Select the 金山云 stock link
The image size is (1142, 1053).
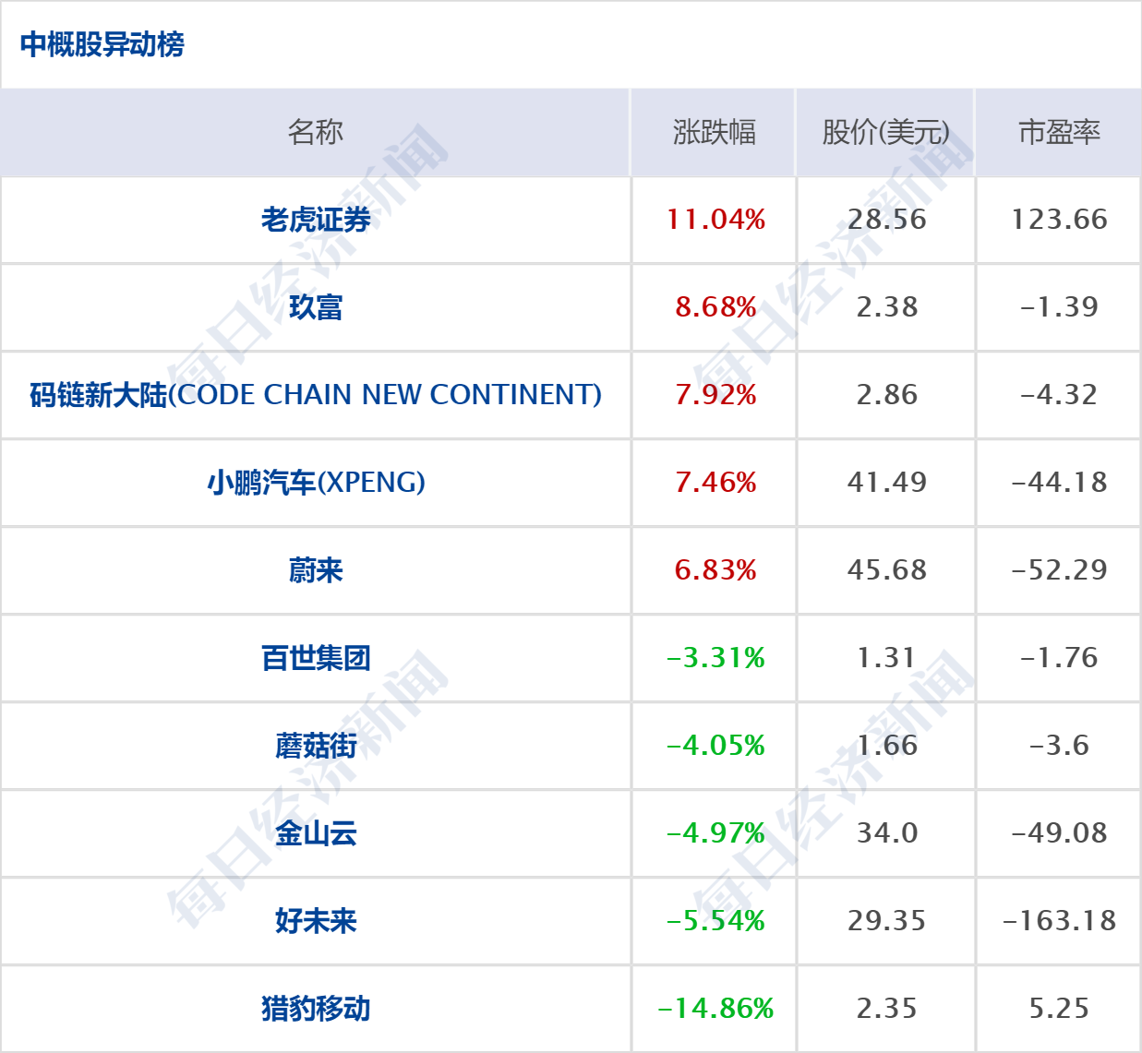(316, 833)
